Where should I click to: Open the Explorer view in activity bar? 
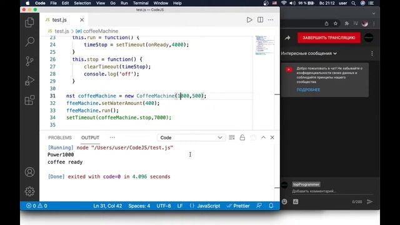click(29, 22)
